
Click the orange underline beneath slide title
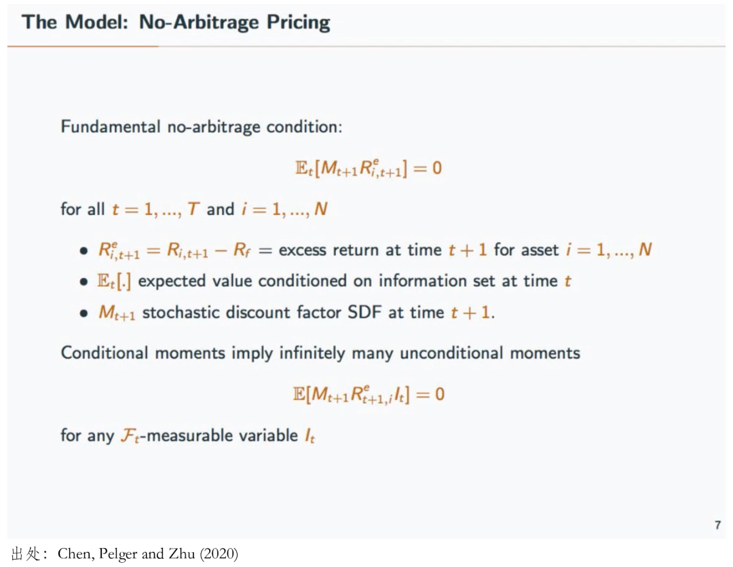click(83, 46)
